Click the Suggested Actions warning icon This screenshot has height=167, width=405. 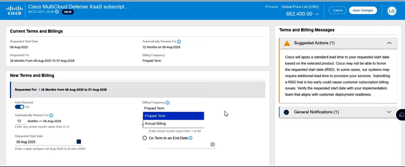tap(287, 43)
